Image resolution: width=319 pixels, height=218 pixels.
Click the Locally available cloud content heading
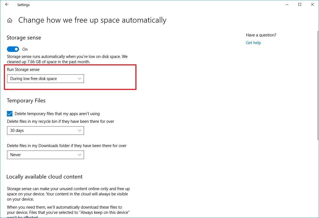tap(44, 177)
